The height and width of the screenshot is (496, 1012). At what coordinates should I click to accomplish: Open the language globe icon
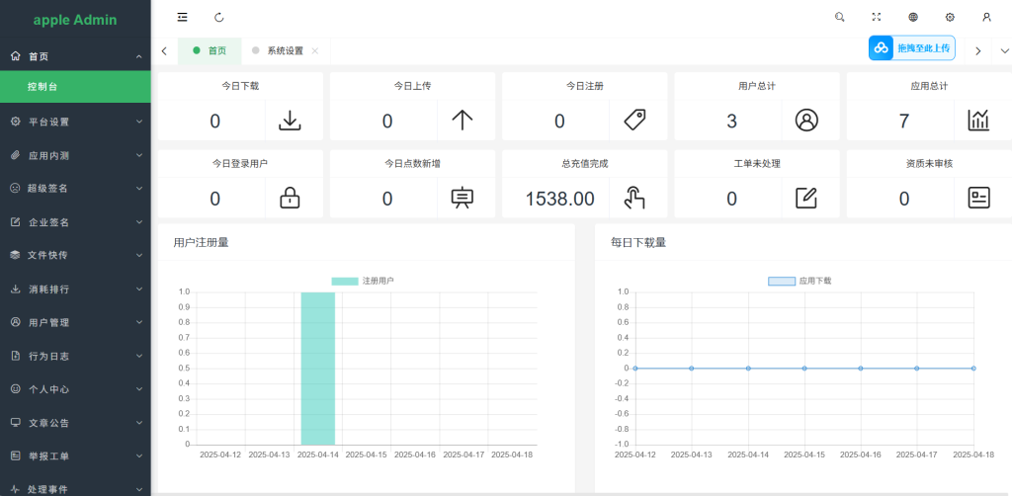click(913, 18)
